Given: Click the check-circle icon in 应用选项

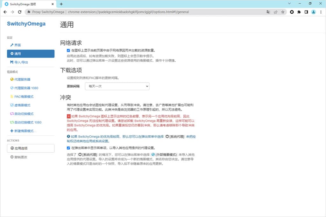Looking at the screenshot, I should click(12, 148).
